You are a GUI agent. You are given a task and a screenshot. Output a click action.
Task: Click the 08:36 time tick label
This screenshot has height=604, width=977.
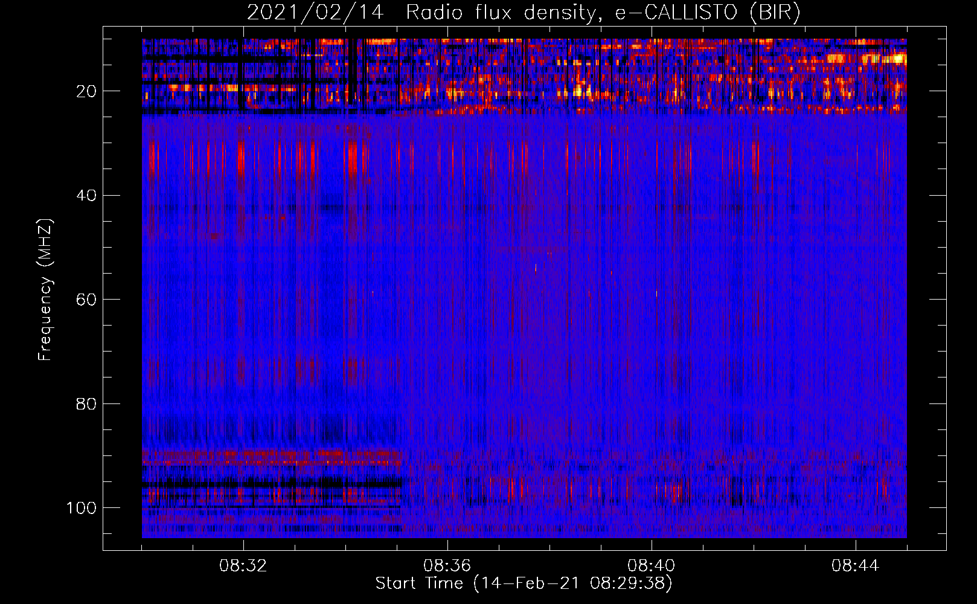(x=447, y=566)
